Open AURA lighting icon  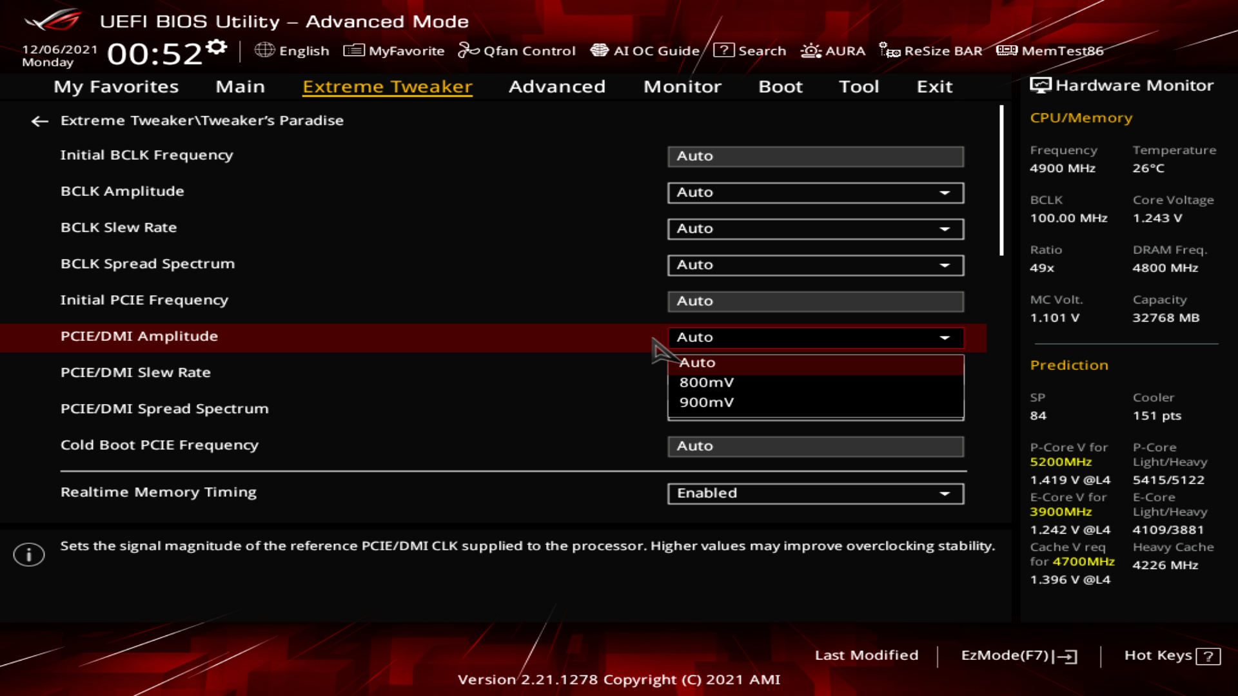811,50
